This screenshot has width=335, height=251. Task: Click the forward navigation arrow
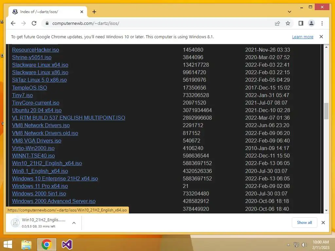[24, 23]
